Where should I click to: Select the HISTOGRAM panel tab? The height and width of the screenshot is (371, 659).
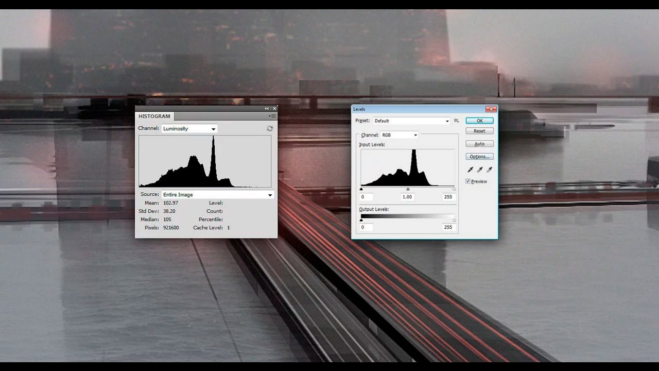click(x=154, y=116)
